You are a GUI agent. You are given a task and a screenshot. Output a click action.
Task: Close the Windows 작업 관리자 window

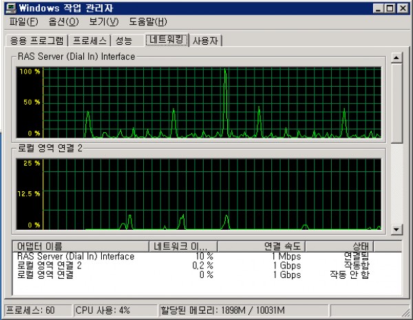(x=403, y=8)
